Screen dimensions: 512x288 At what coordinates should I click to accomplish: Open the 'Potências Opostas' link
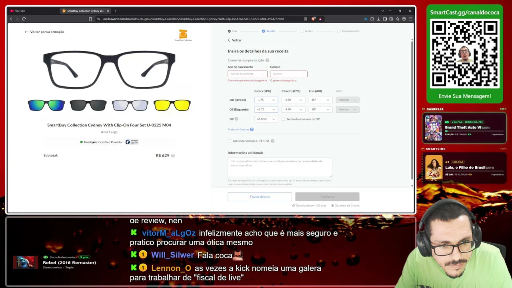238,130
